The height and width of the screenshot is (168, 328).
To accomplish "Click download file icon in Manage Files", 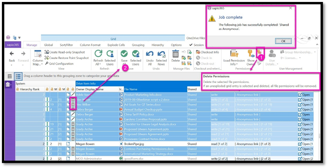I will (x=190, y=63).
